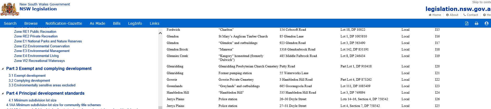This screenshot has height=109, width=491.
Task: Select Lot 18, DP 10022 cell
Action: 353,30
